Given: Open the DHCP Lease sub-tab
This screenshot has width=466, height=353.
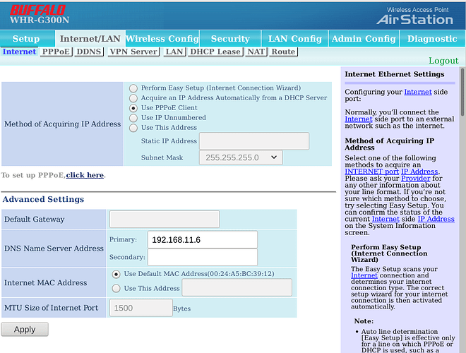Looking at the screenshot, I should (215, 52).
